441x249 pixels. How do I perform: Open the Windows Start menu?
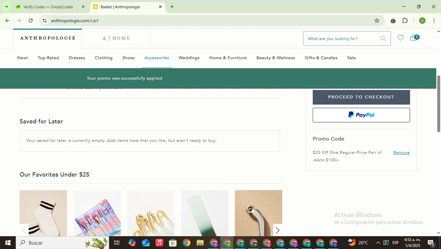8,243
